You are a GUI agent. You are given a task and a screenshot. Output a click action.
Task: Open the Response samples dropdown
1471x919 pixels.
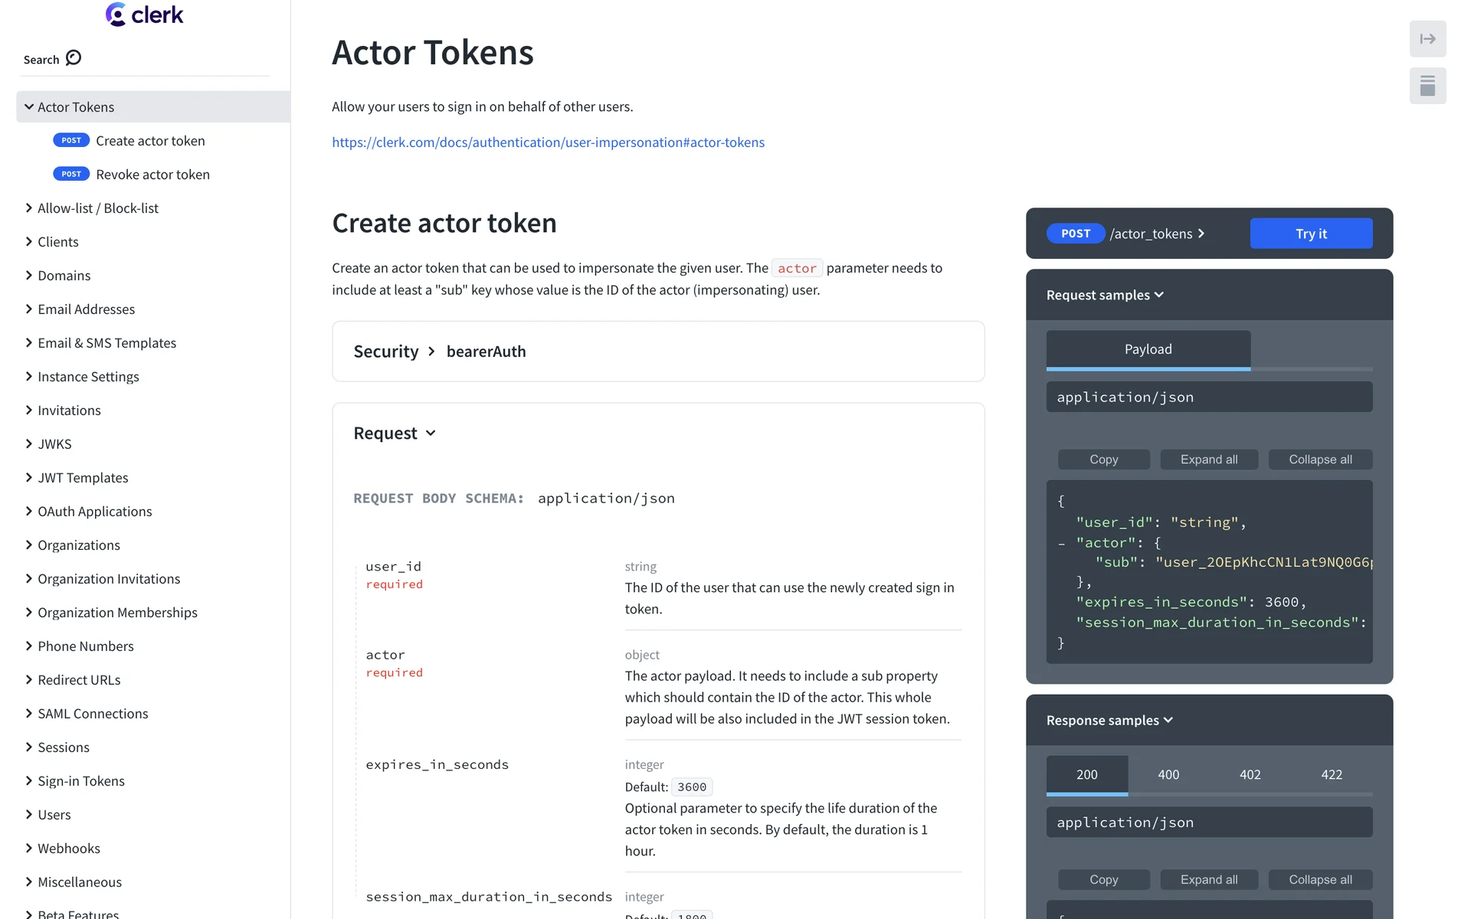pyautogui.click(x=1109, y=720)
